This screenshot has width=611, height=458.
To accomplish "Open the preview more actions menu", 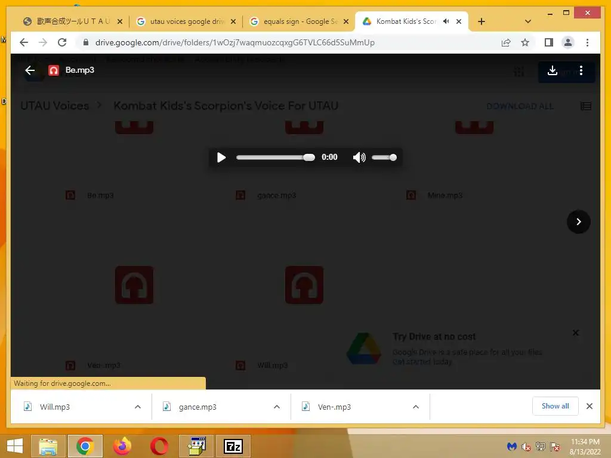I will (x=581, y=70).
